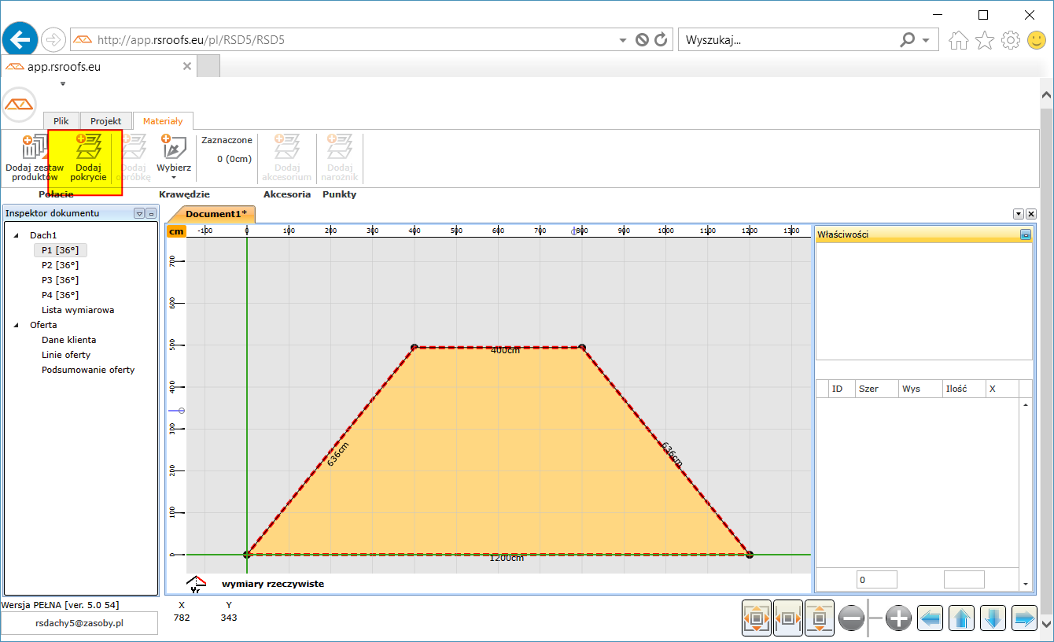Open Lista wymiarowa in the inspector
The height and width of the screenshot is (642, 1054).
(78, 310)
